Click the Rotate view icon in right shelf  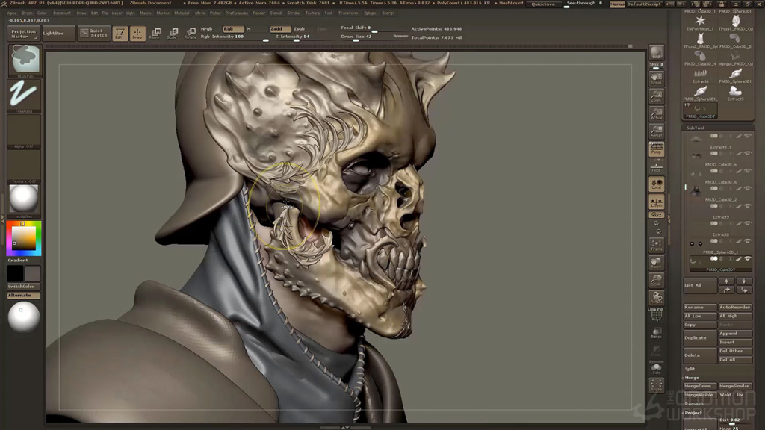click(656, 298)
